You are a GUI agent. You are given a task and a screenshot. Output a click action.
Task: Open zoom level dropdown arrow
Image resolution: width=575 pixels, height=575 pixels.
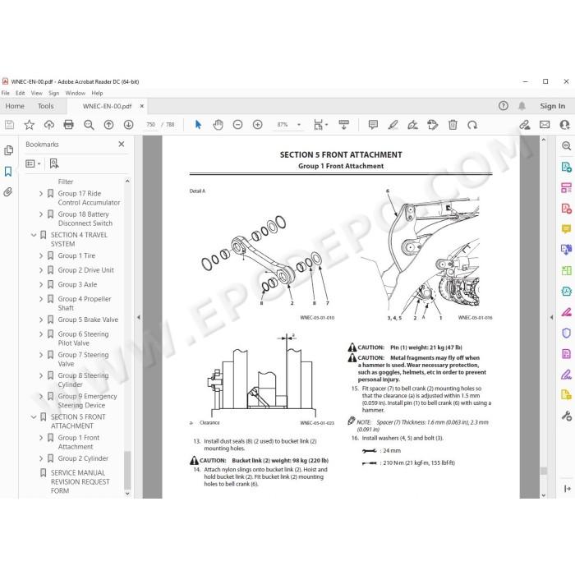pyautogui.click(x=299, y=125)
